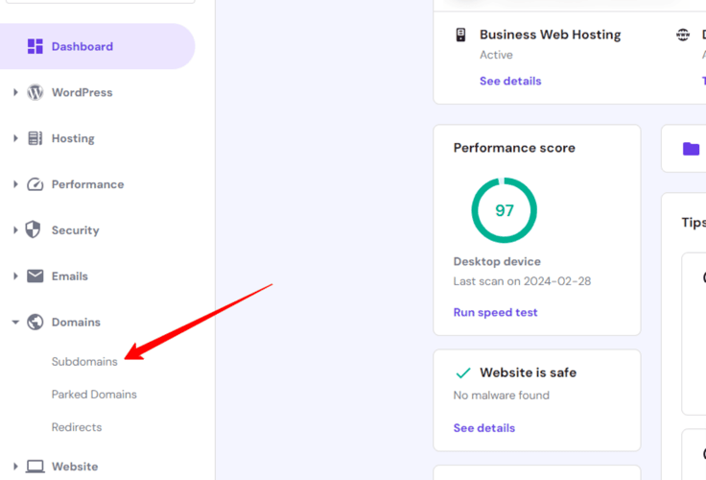706x480 pixels.
Task: Click the Dashboard grid icon
Action: pyautogui.click(x=35, y=46)
